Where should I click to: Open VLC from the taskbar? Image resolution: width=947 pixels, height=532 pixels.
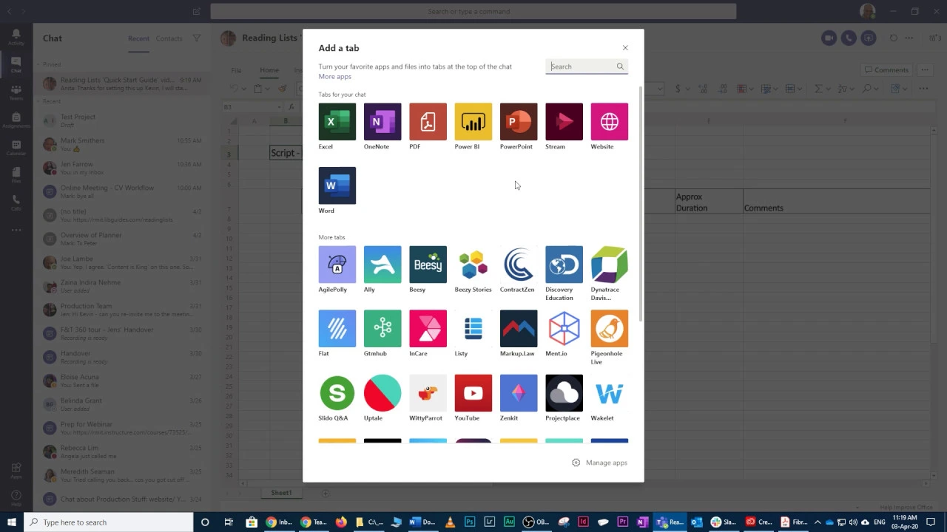pos(450,522)
